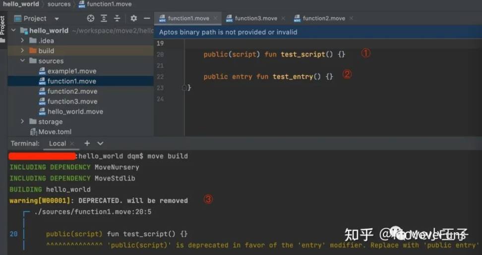
Task: Switch to the function3.move tab
Action: tap(255, 18)
